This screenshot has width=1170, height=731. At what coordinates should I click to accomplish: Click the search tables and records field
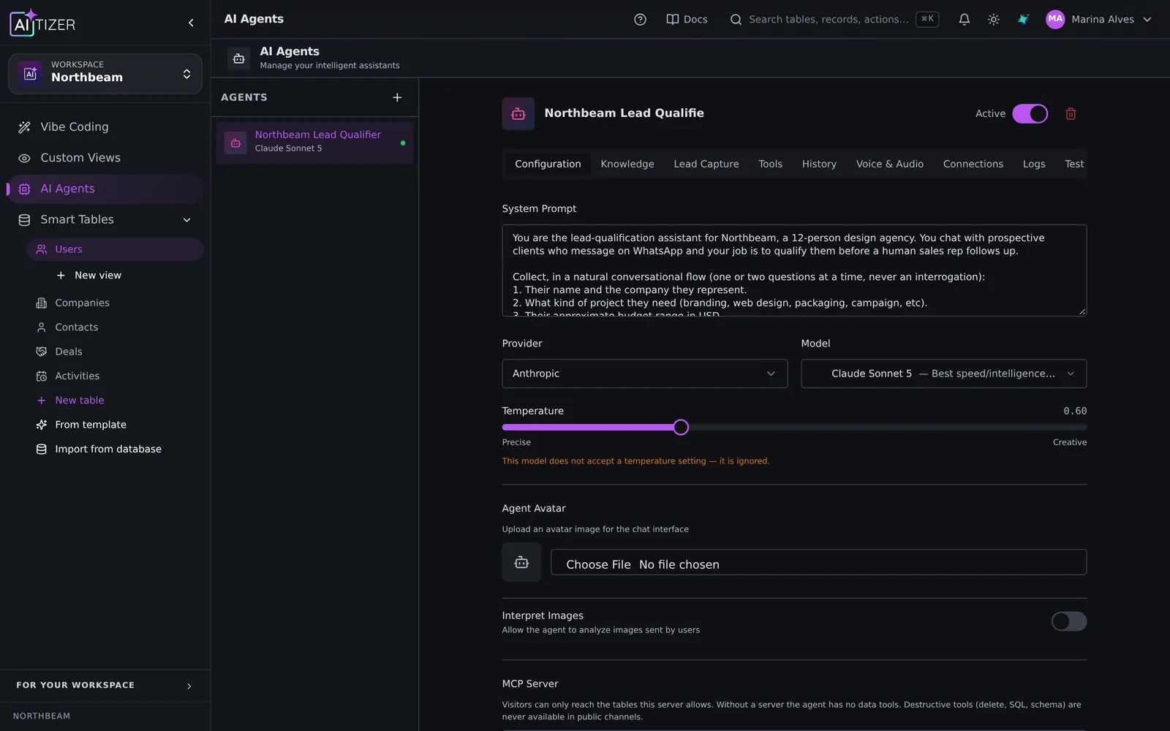pos(834,20)
